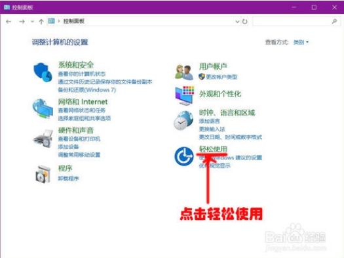344x258 pixels.
Task: Open 查看设备和打印机 link
Action: coord(79,139)
